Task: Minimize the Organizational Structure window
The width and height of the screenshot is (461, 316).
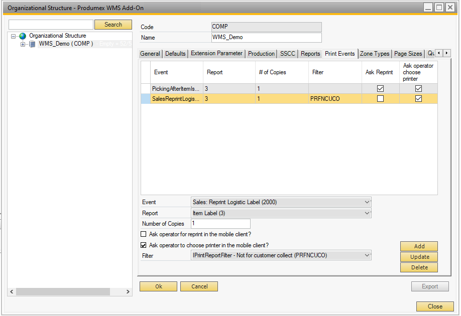Action: click(428, 7)
